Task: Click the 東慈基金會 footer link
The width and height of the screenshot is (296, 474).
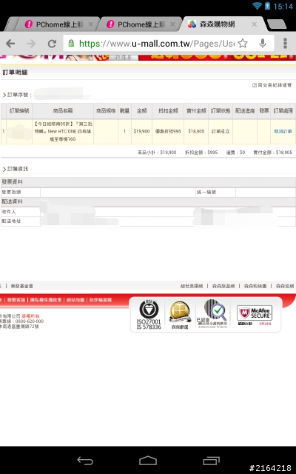Action: tap(22, 286)
